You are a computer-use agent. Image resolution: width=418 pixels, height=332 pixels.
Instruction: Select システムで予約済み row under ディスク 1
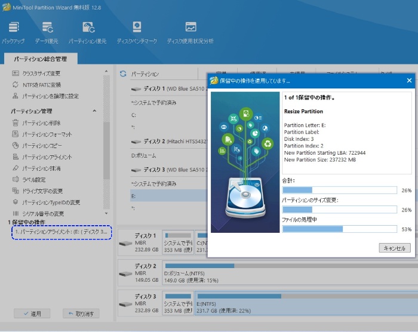(x=168, y=103)
